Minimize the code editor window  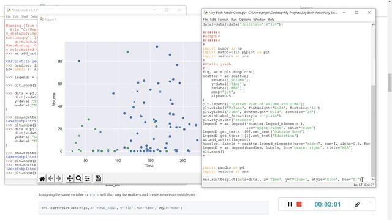click(344, 12)
